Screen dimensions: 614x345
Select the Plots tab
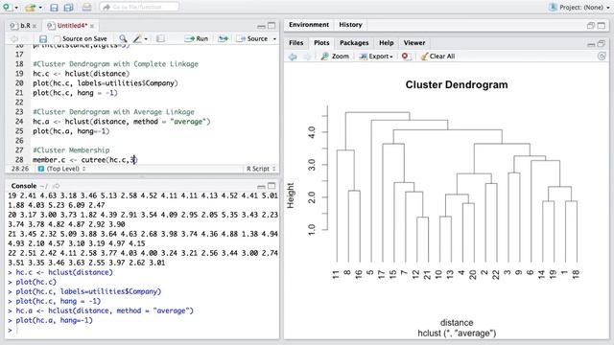pos(321,43)
